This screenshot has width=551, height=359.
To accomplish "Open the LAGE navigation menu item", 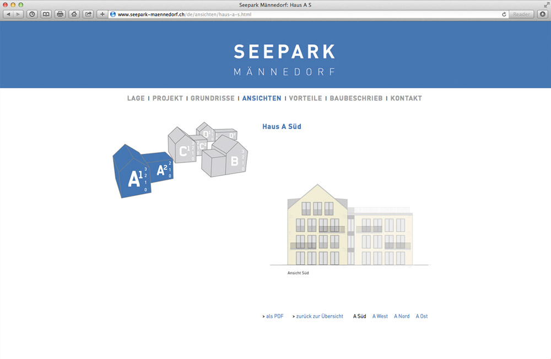I will click(x=136, y=98).
